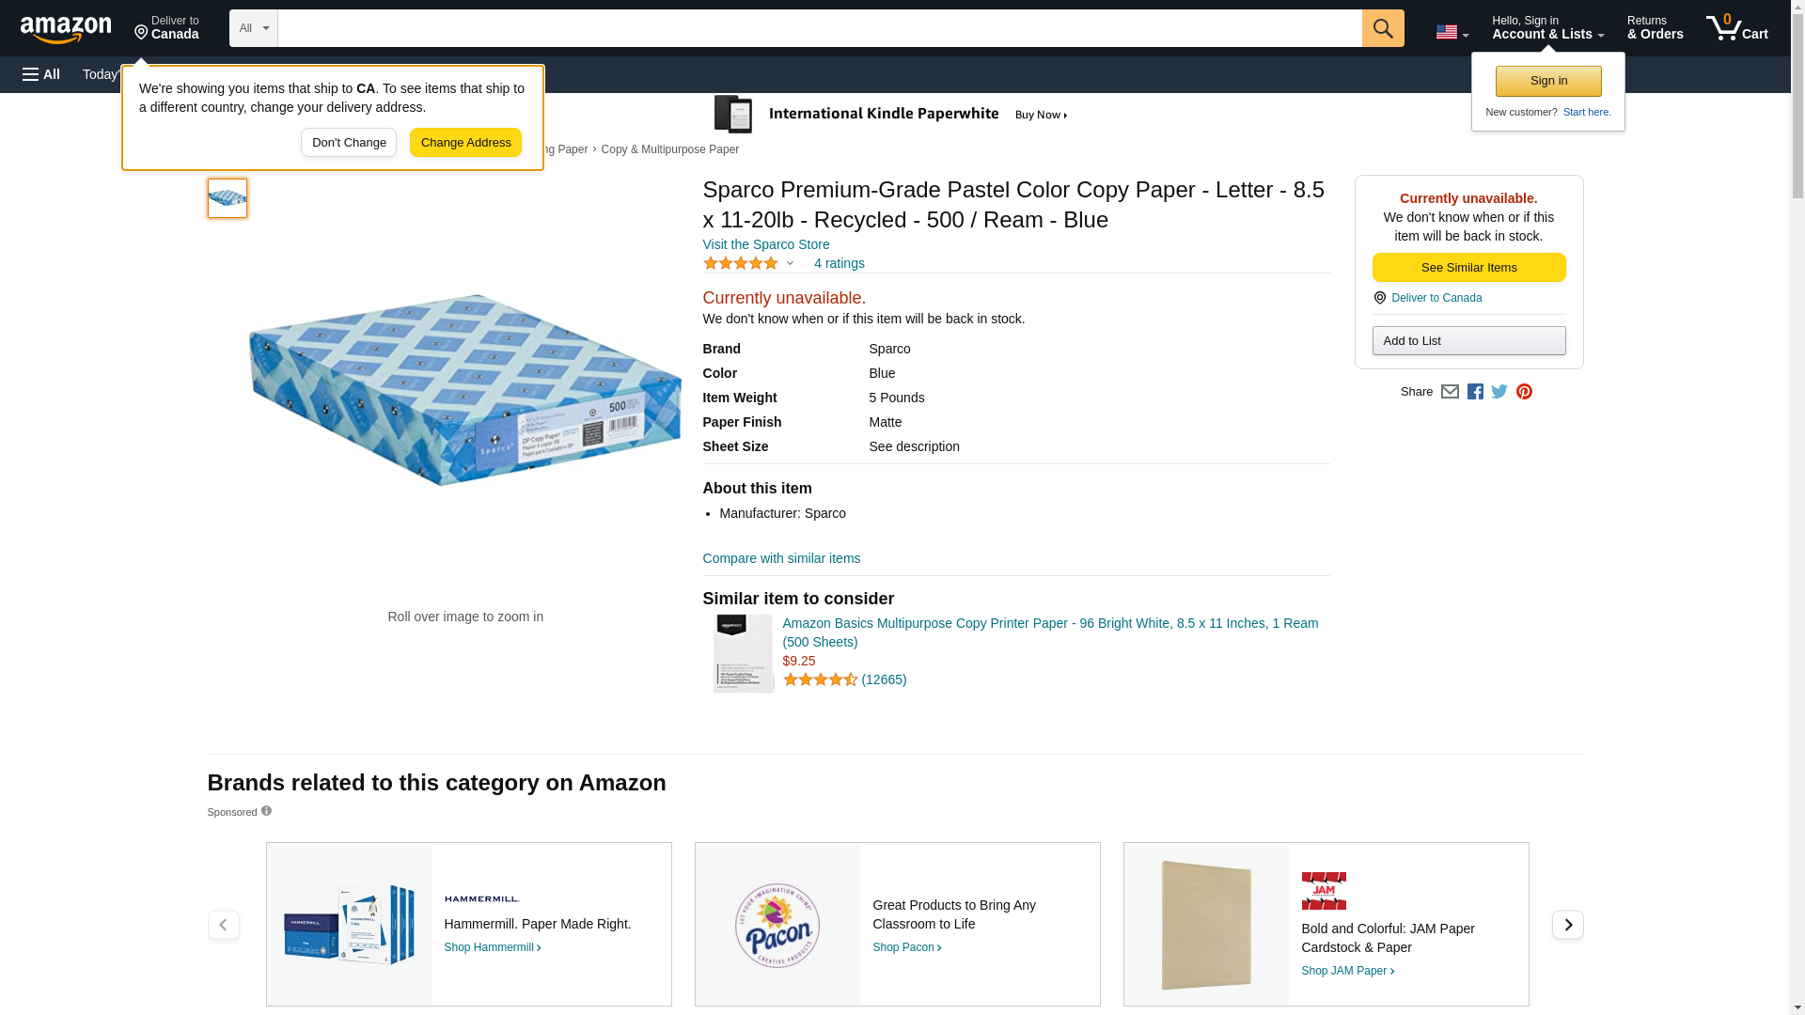Viewport: 1805px width, 1015px height.
Task: Click the Amazon logo
Action: click(66, 29)
